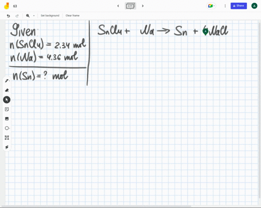Click Set background
The height and width of the screenshot is (208, 261).
point(50,16)
